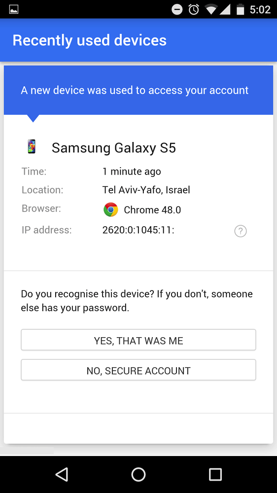Tap the recent apps square button
277x493 pixels.
pyautogui.click(x=215, y=474)
